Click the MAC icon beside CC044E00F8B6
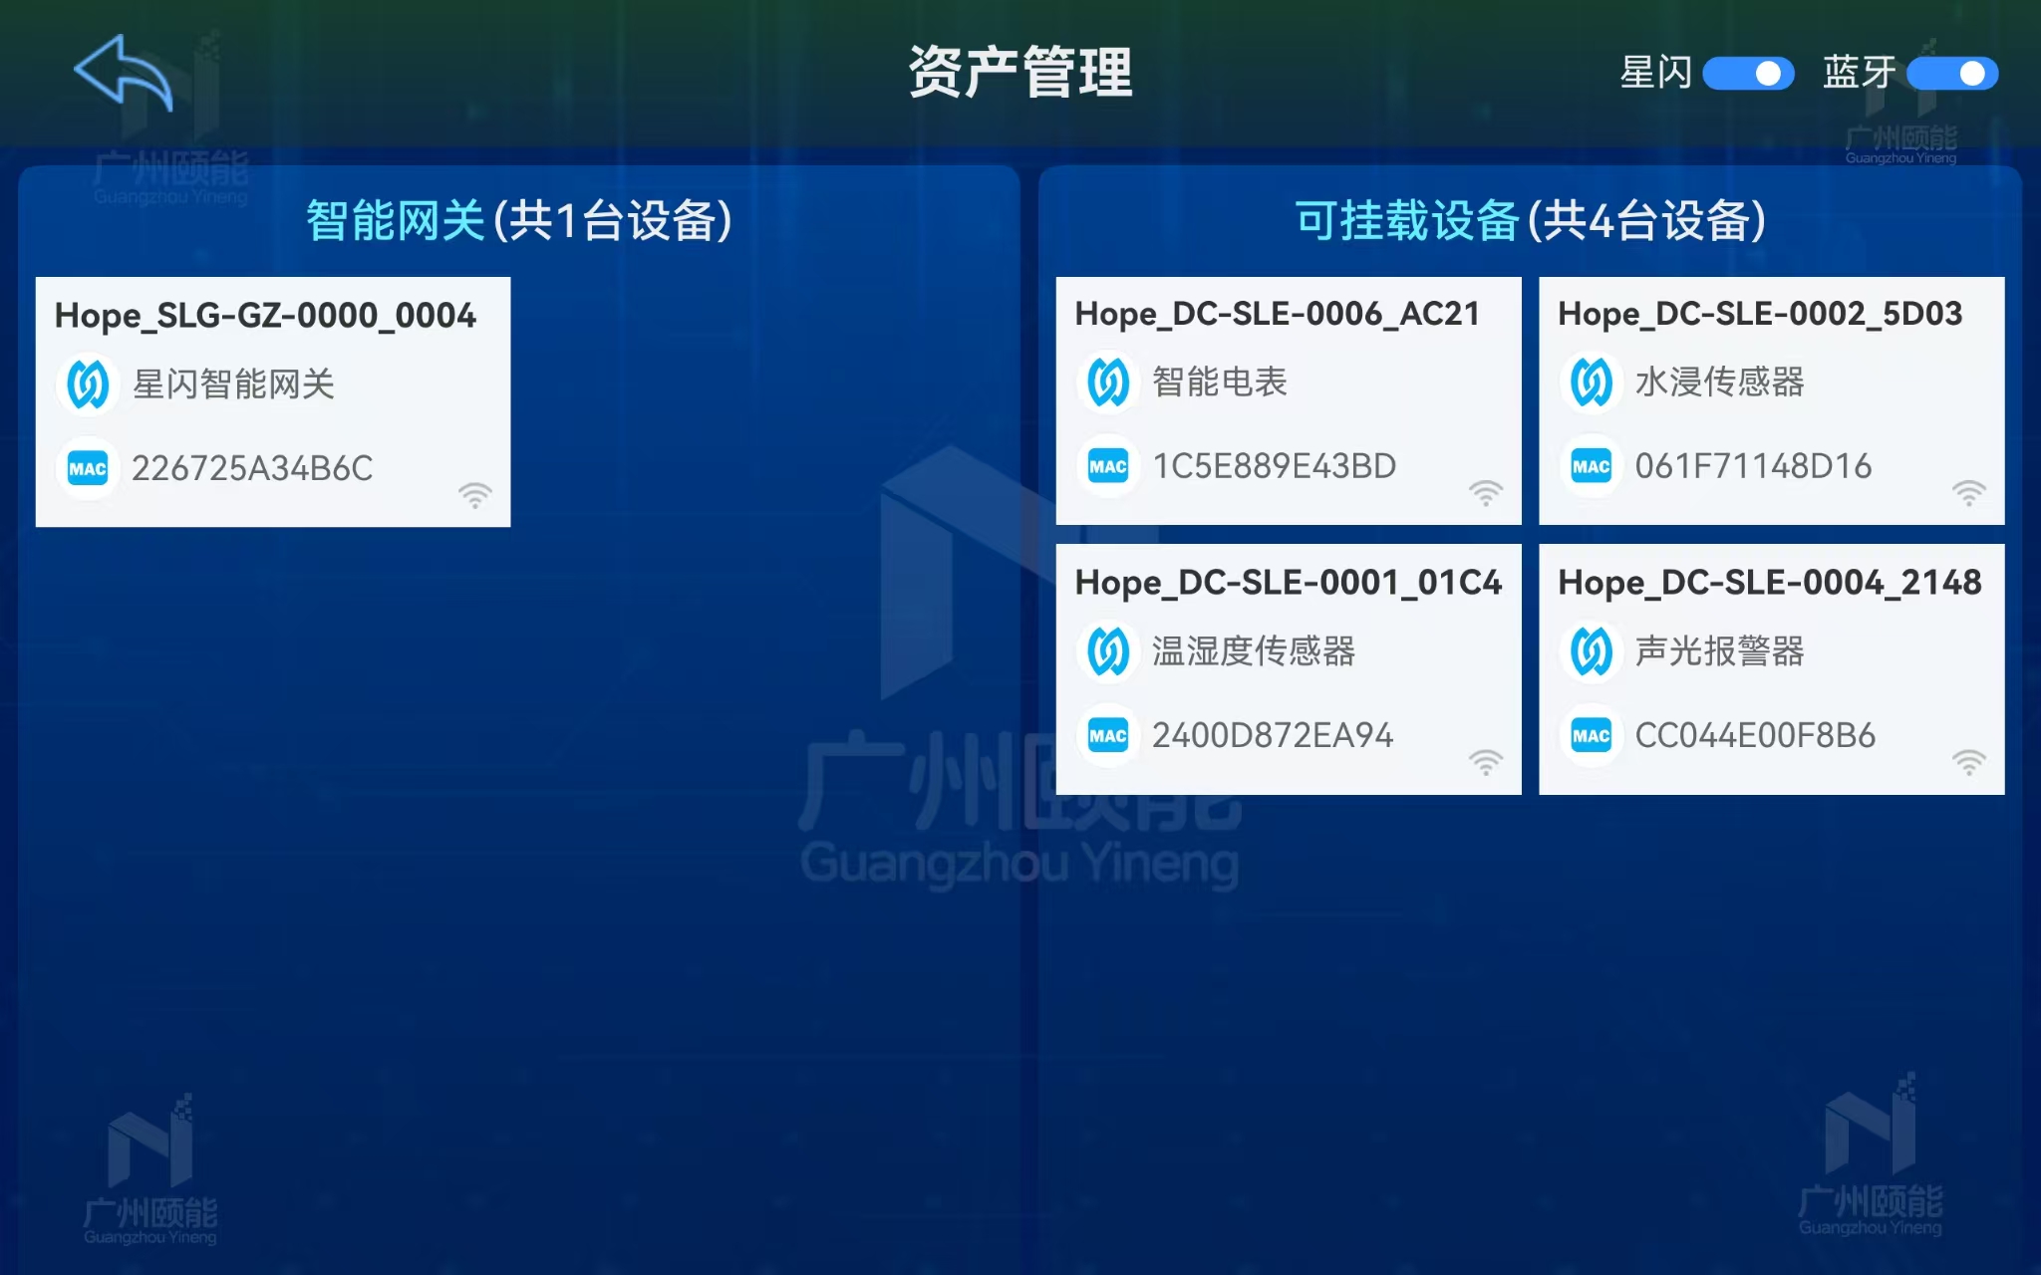2041x1275 pixels. click(1592, 736)
